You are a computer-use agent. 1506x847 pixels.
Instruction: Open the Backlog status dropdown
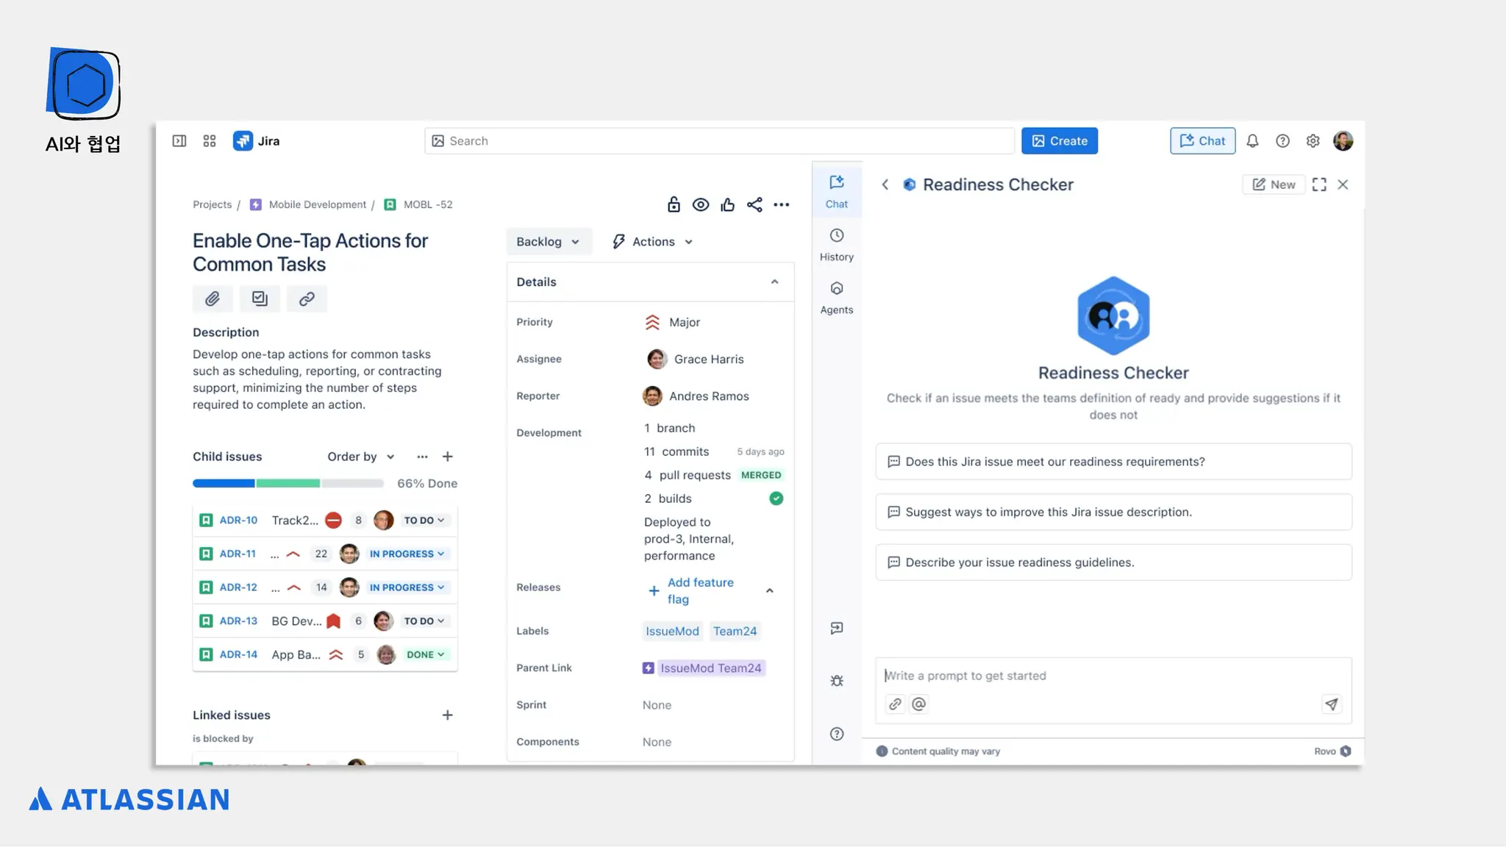click(548, 242)
